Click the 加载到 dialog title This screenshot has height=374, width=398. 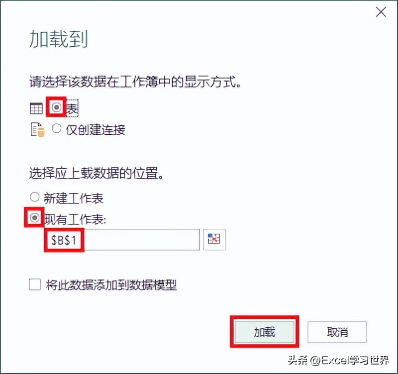coord(59,39)
